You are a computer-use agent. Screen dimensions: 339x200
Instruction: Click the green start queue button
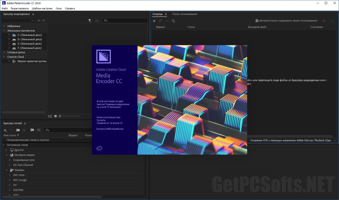(x=332, y=21)
